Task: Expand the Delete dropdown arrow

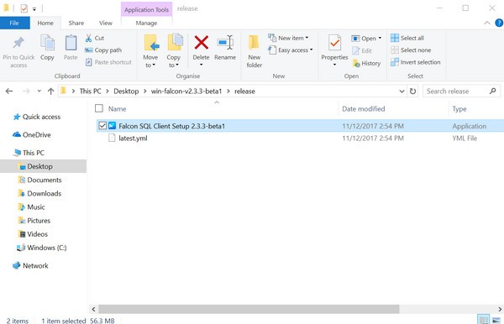Action: coord(202,65)
